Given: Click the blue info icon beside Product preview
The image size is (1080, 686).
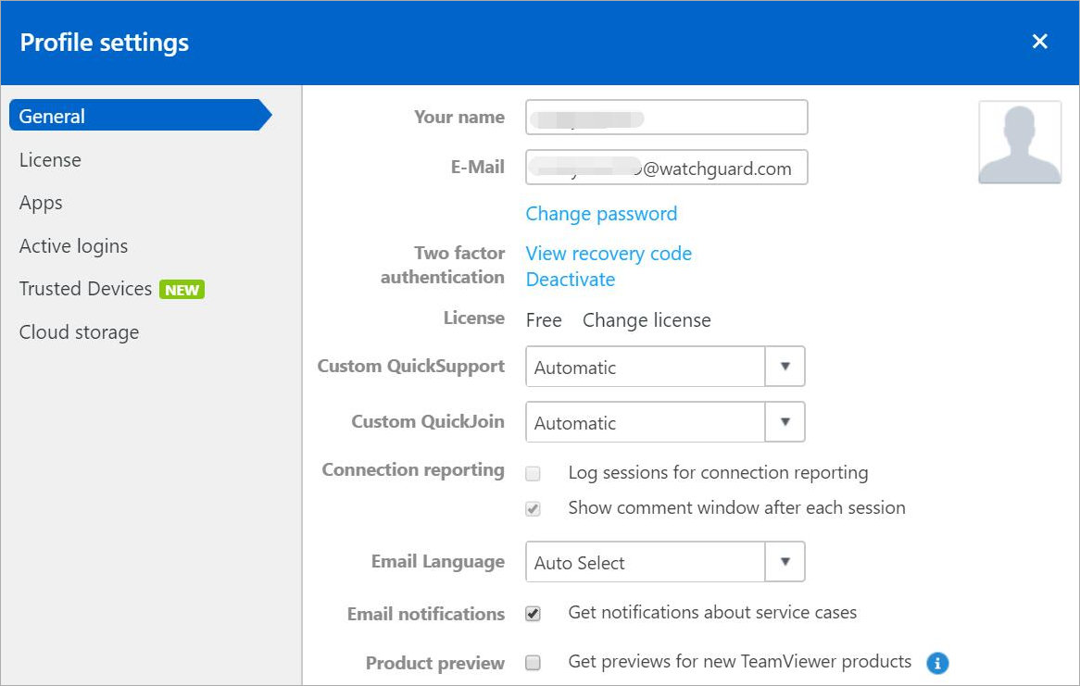Looking at the screenshot, I should 936,663.
